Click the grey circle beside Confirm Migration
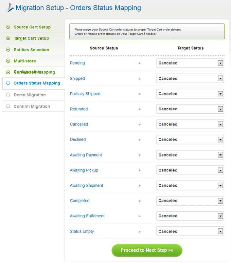This screenshot has width=231, height=263. pos(8,106)
